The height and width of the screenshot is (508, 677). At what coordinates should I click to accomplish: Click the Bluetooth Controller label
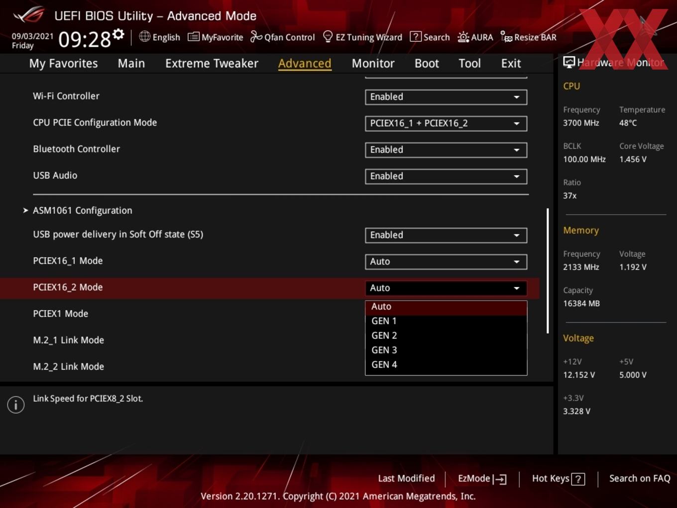point(76,149)
